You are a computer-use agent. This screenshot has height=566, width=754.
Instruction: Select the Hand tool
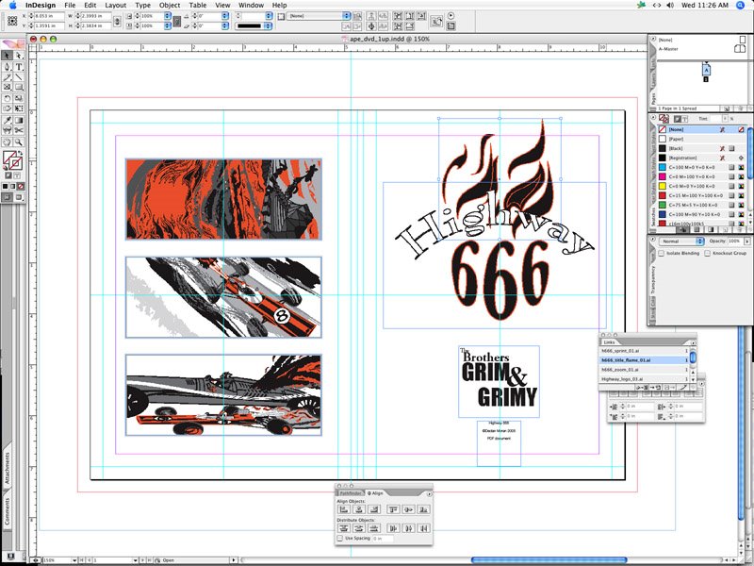pyautogui.click(x=7, y=142)
